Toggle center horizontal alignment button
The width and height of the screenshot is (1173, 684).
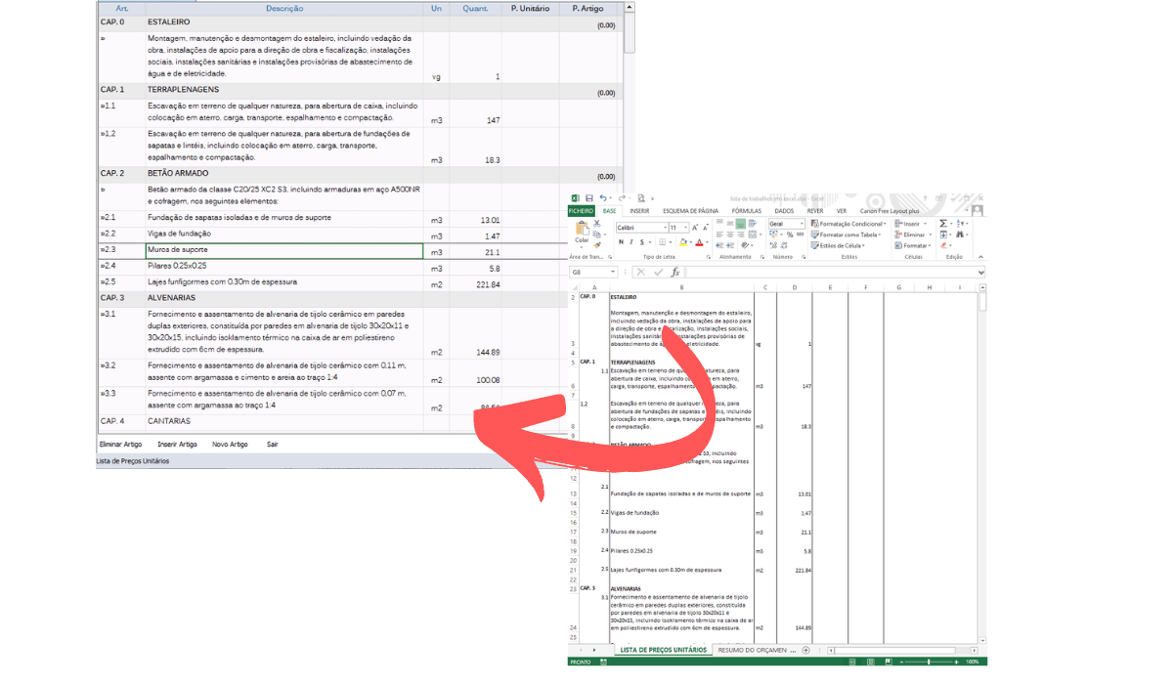tap(730, 235)
